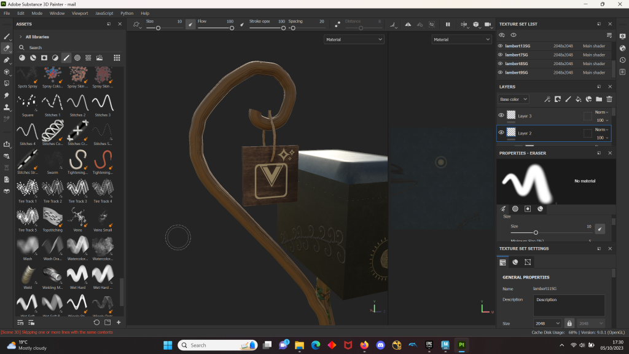This screenshot has height=354, width=629.
Task: Open the Python menu
Action: [x=127, y=14]
